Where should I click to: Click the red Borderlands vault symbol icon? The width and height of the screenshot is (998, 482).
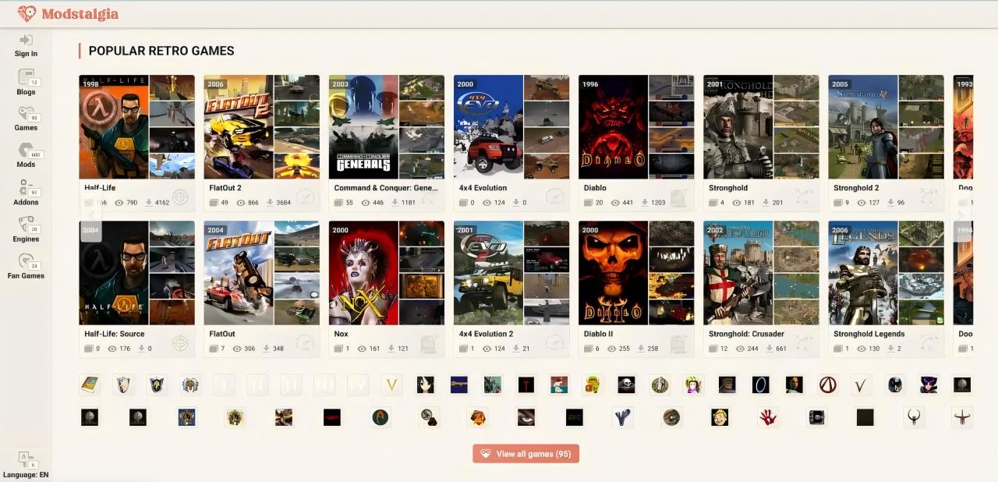click(x=827, y=384)
